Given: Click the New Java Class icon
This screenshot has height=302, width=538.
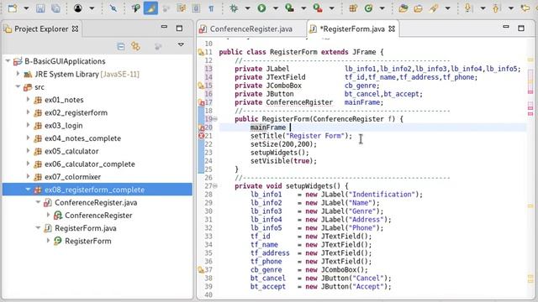Looking at the screenshot, I should [369, 8].
